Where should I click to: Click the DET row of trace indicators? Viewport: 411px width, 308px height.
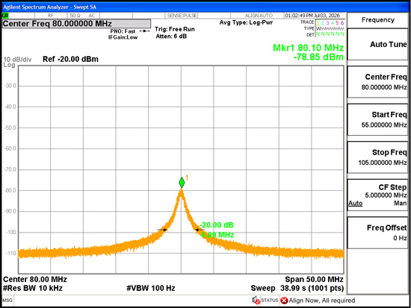330,34
